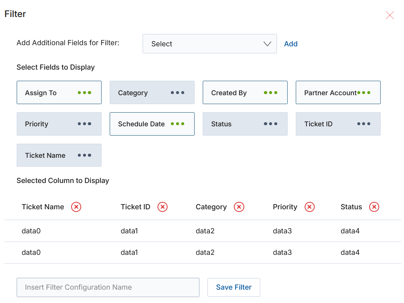Click data0 in the first table row

(31, 231)
